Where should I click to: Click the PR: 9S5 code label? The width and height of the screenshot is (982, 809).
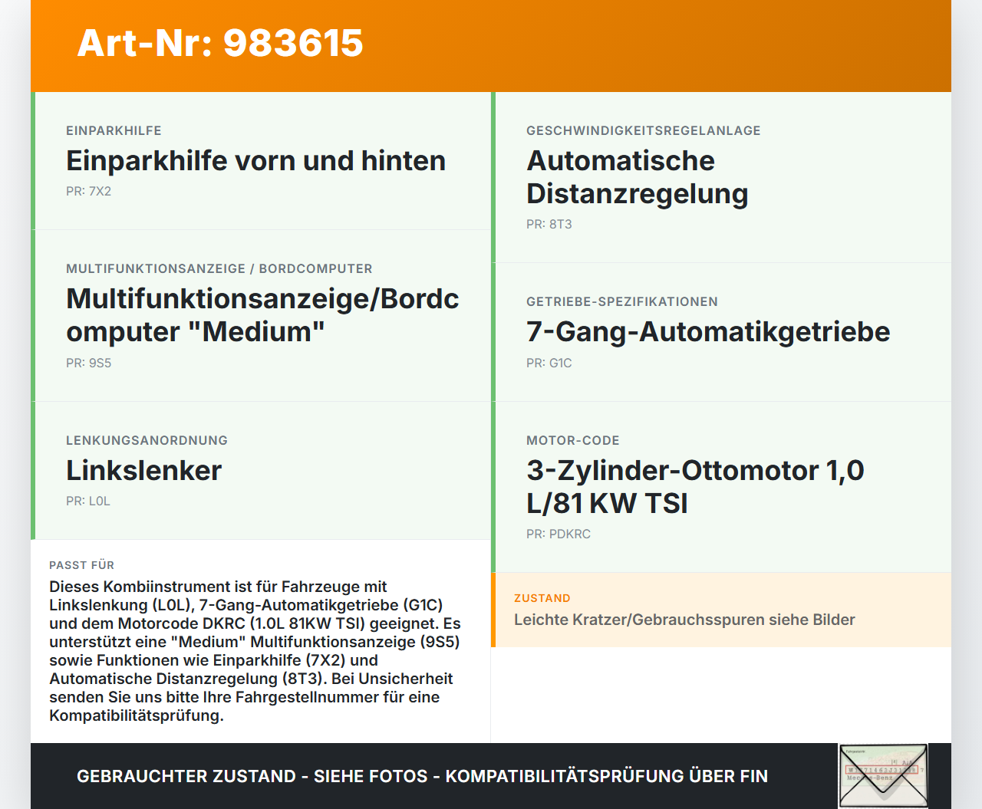coord(89,363)
